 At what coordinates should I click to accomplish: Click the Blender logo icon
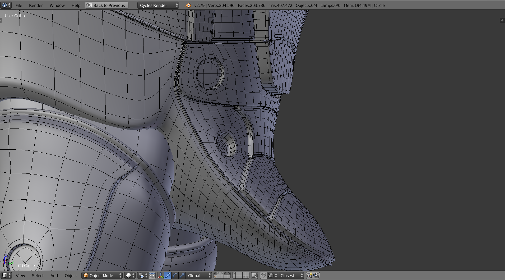pyautogui.click(x=188, y=5)
